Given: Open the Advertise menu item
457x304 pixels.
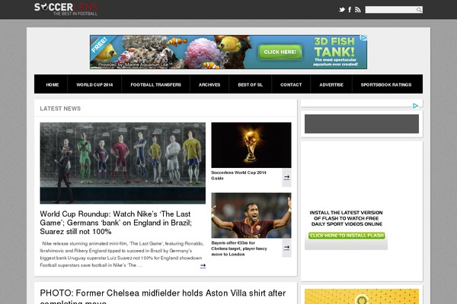Looking at the screenshot, I should point(331,84).
